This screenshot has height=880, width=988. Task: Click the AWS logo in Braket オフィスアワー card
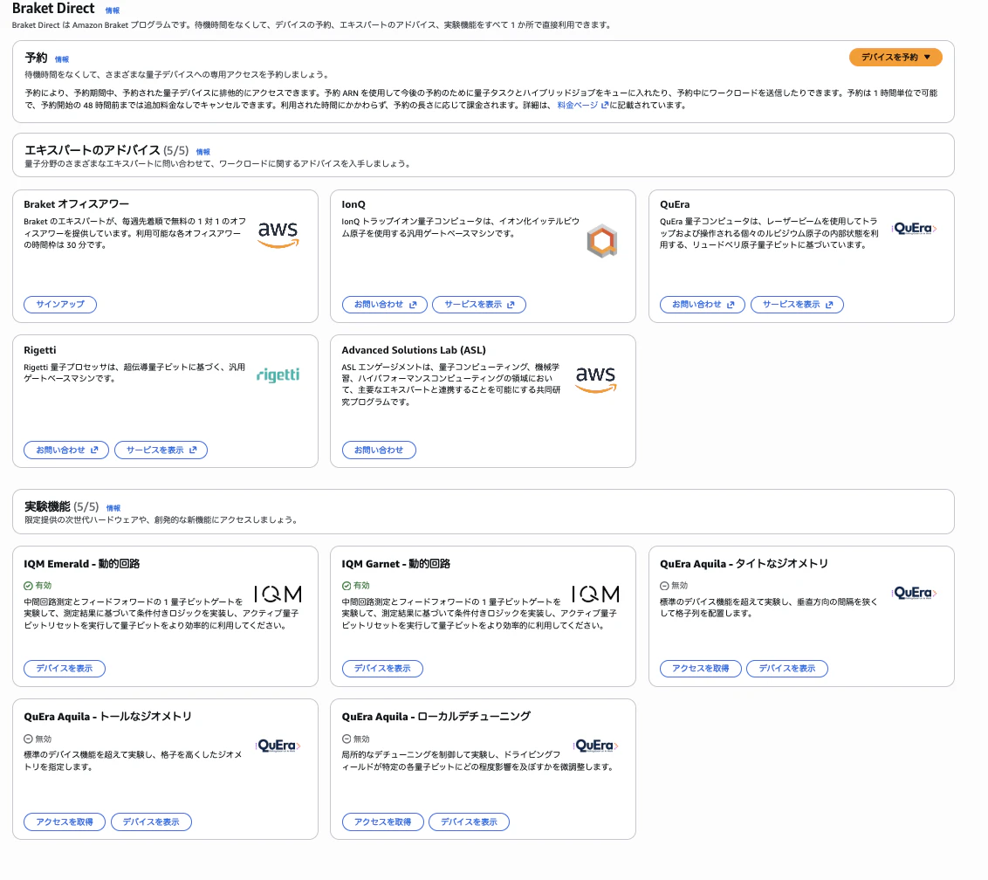[x=278, y=235]
